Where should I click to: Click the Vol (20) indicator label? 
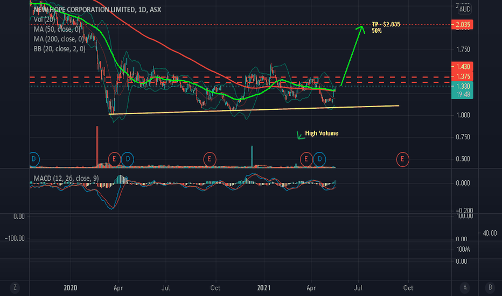coord(44,19)
